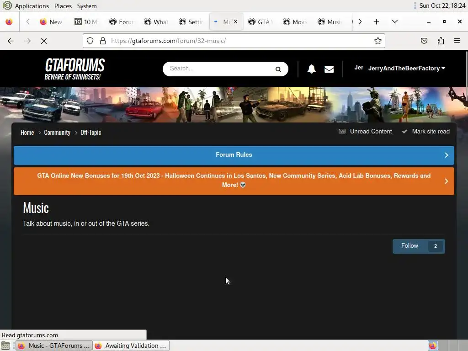Image resolution: width=468 pixels, height=351 pixels.
Task: Switch to the Musi tab
Action: click(x=330, y=22)
